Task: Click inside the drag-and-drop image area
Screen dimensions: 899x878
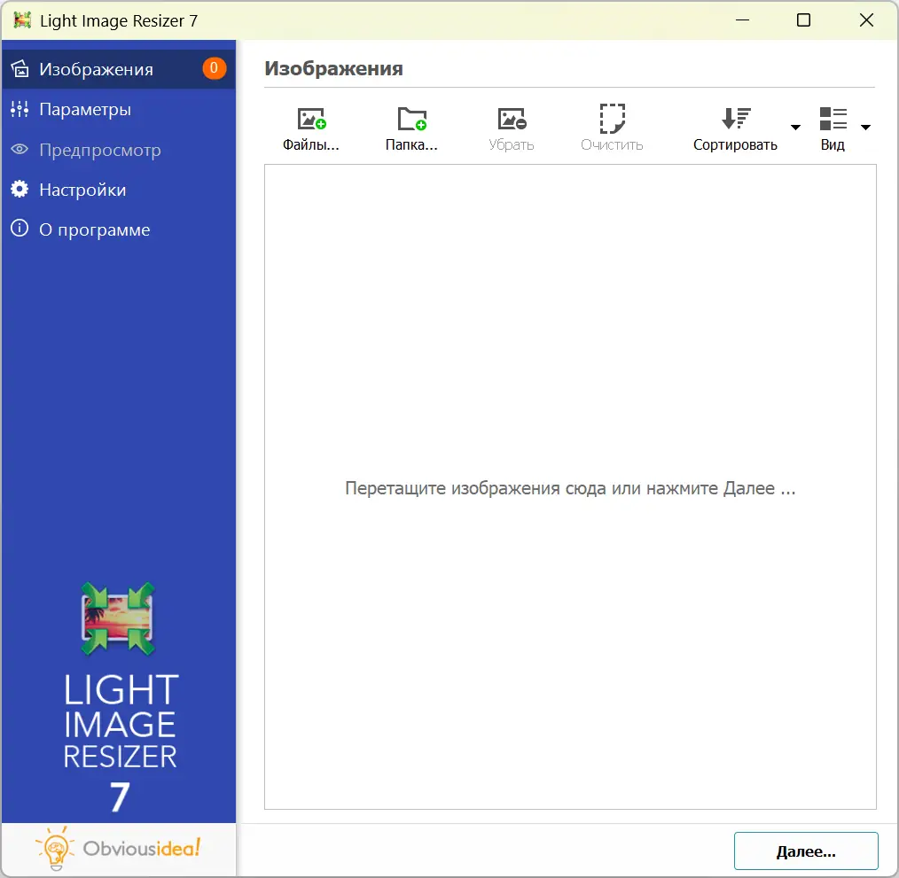Action: (570, 487)
